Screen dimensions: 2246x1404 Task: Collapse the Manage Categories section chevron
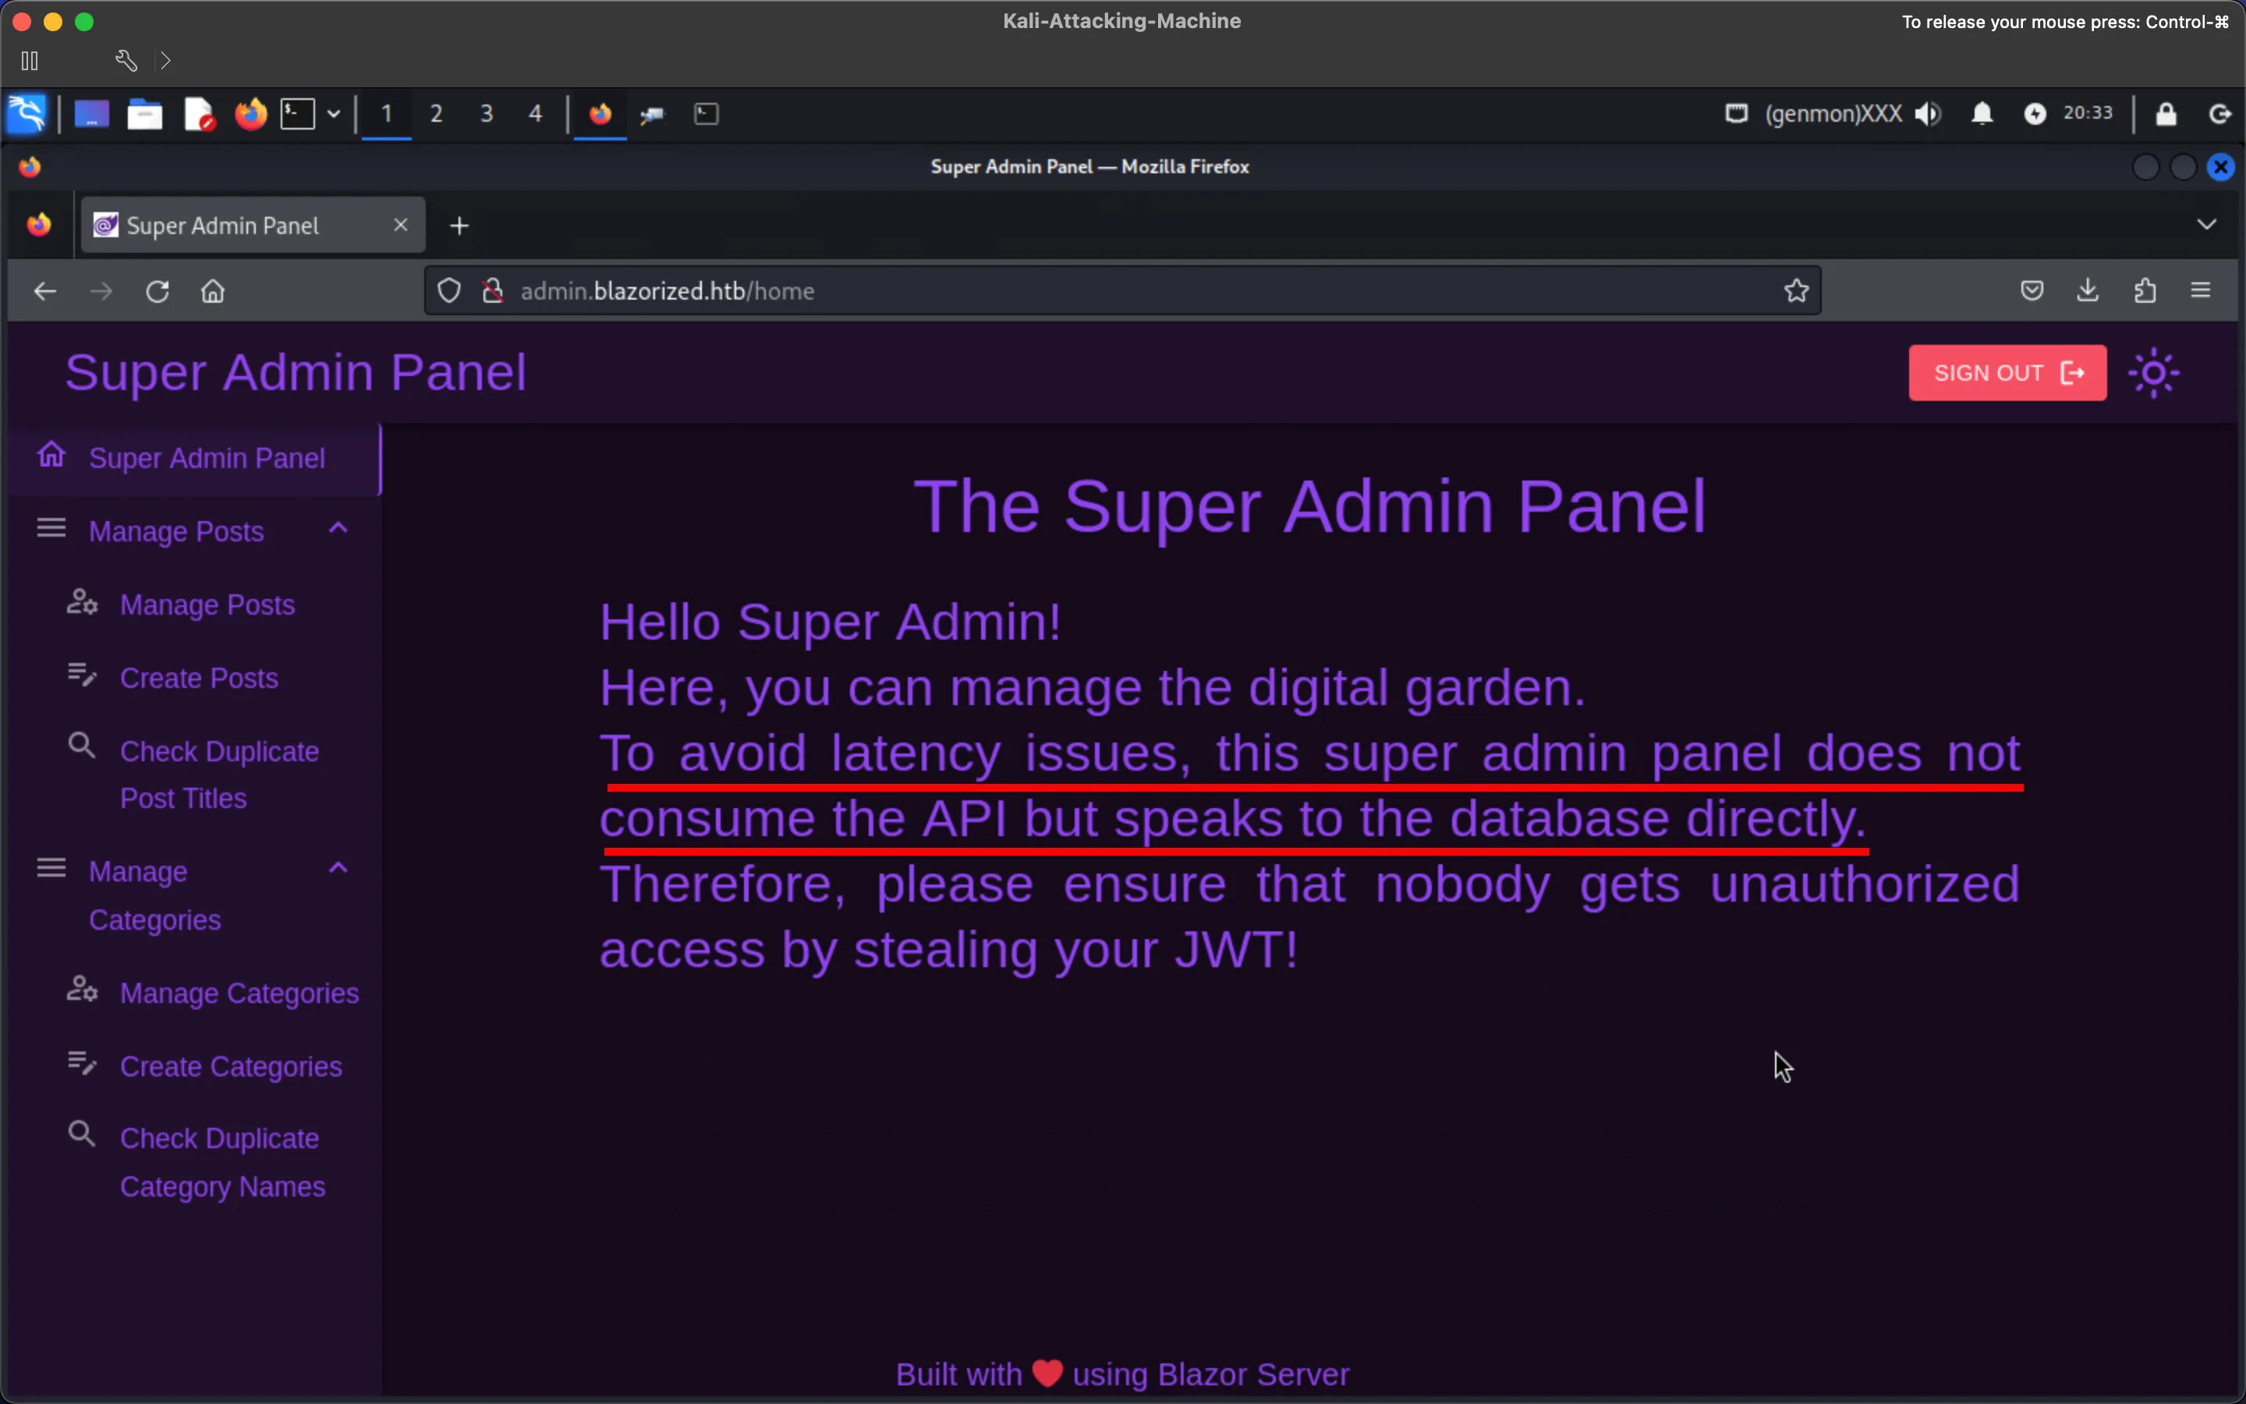pos(338,869)
